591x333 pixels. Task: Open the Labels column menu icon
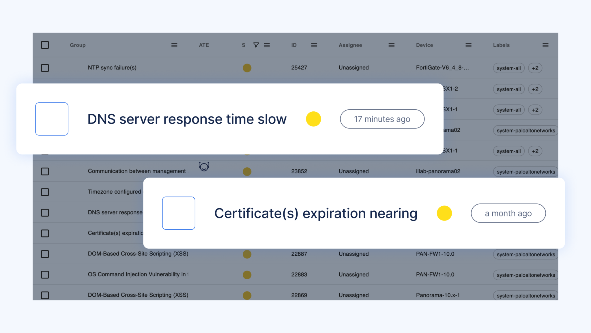click(x=545, y=45)
